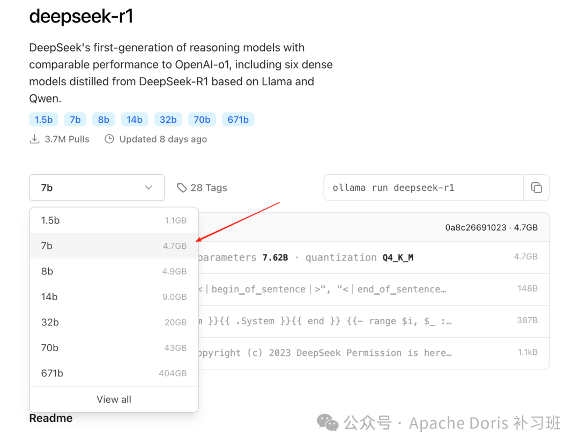Click the download icon near 3.7M Pulls

(x=34, y=139)
